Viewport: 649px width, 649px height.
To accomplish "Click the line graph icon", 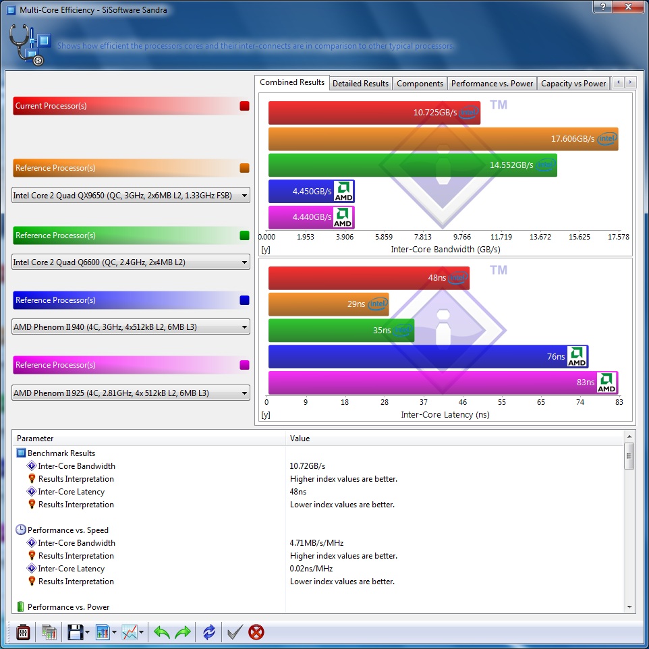I will click(x=130, y=632).
